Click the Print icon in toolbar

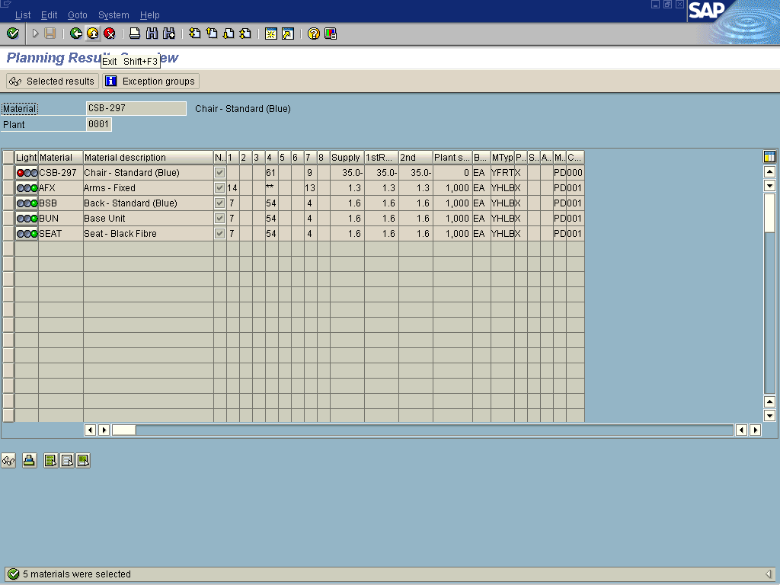pos(135,34)
